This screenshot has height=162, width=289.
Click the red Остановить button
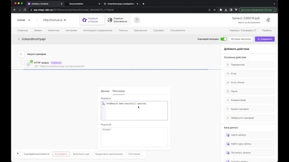[x=61, y=154]
